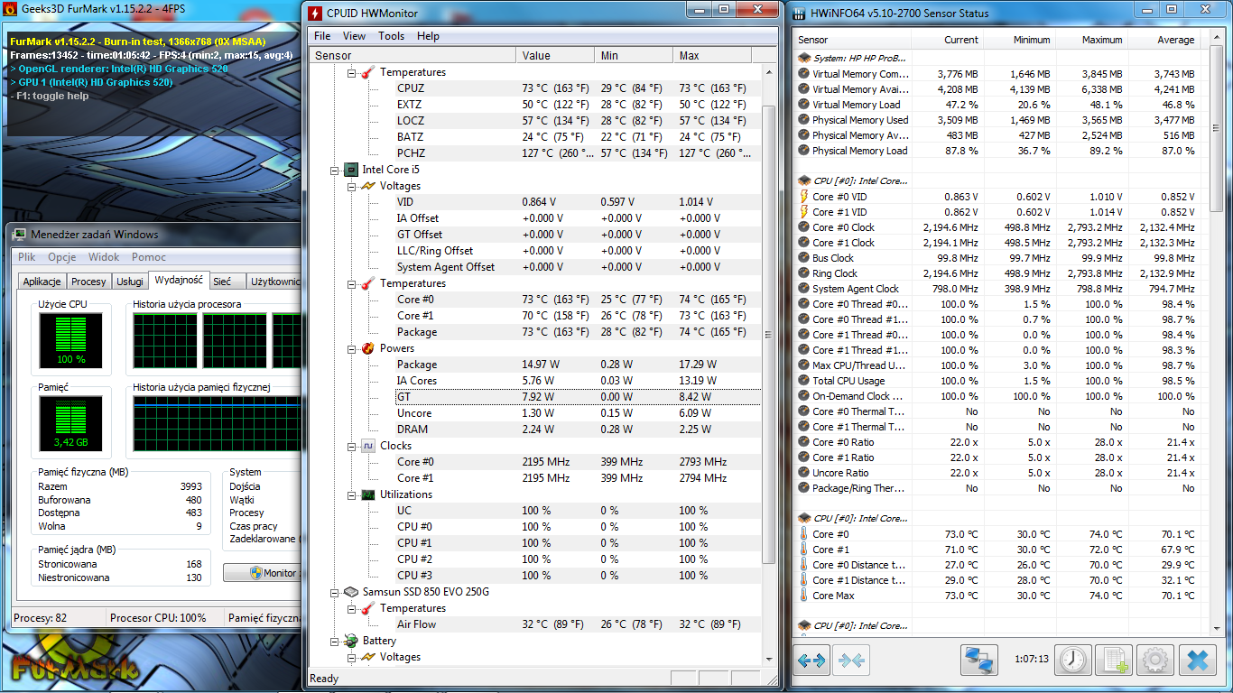Click the Task Manager title bar icon
This screenshot has height=693, width=1233.
20,235
